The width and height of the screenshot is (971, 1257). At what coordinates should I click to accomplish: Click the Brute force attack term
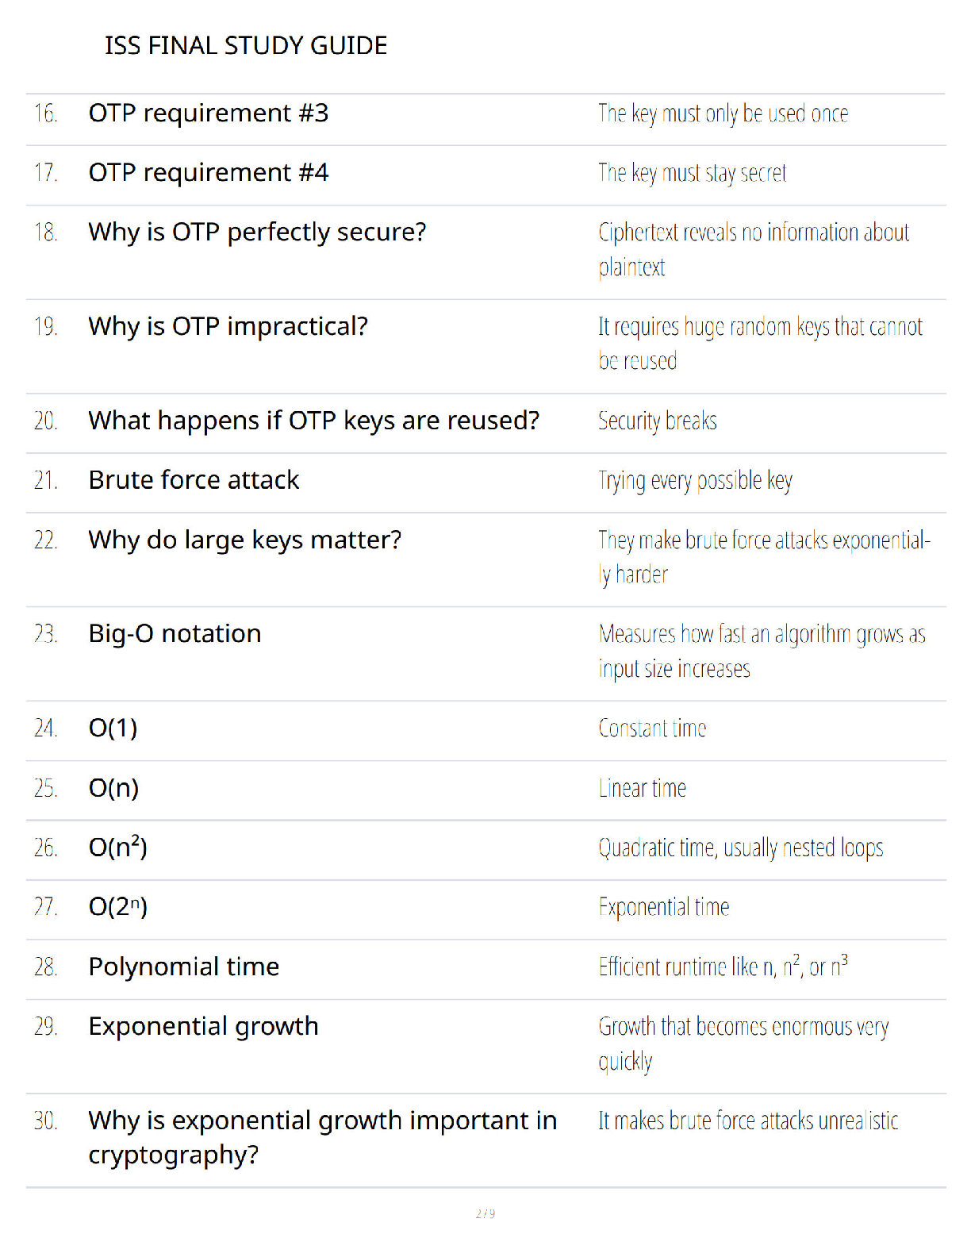click(x=194, y=480)
